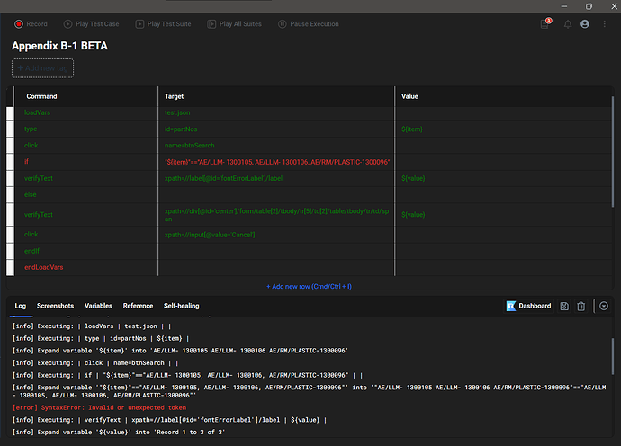Open the Self-healing tab
Viewport: 621px width, 446px height.
pyautogui.click(x=181, y=306)
